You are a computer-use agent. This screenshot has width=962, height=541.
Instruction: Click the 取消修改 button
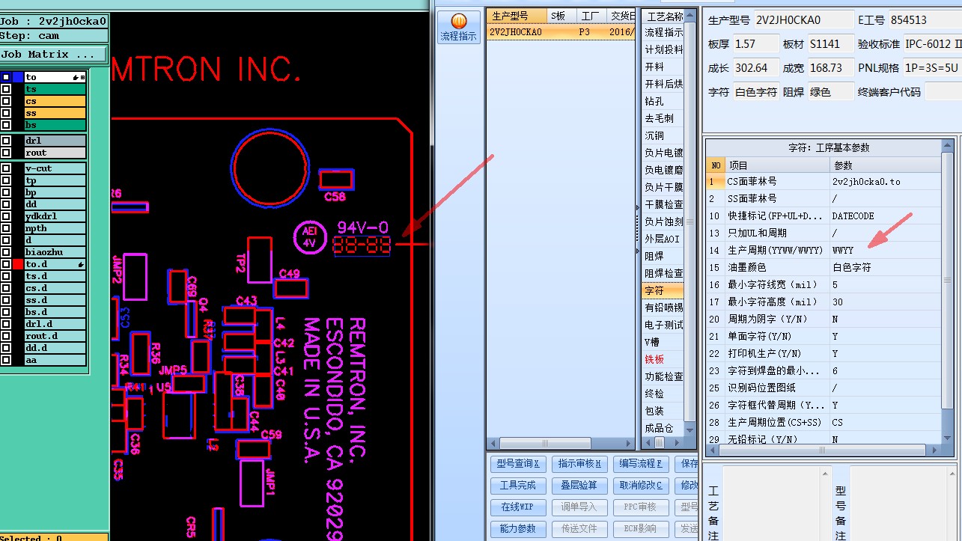(642, 486)
